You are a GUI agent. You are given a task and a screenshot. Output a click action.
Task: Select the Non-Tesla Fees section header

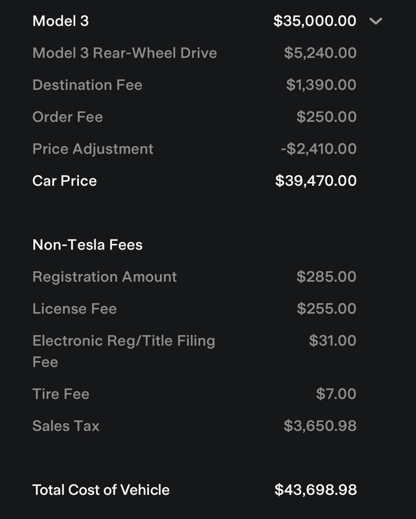pyautogui.click(x=87, y=244)
